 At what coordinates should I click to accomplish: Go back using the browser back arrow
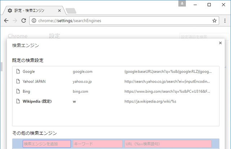(x=6, y=21)
